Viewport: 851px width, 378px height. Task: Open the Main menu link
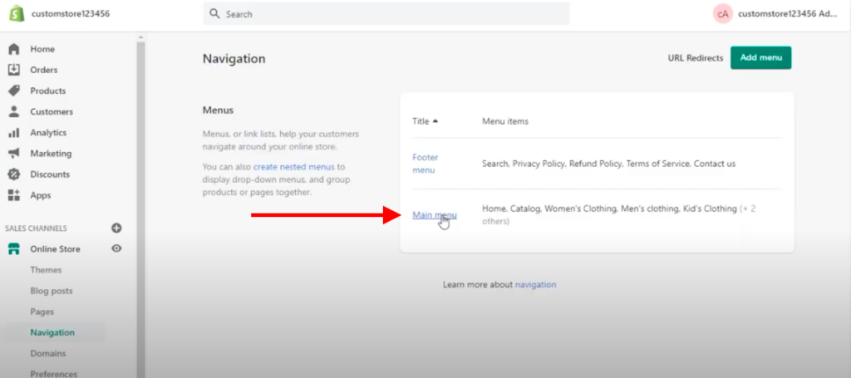coord(434,216)
